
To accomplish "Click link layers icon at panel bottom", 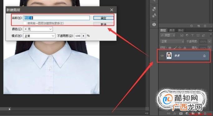I will tap(169, 114).
